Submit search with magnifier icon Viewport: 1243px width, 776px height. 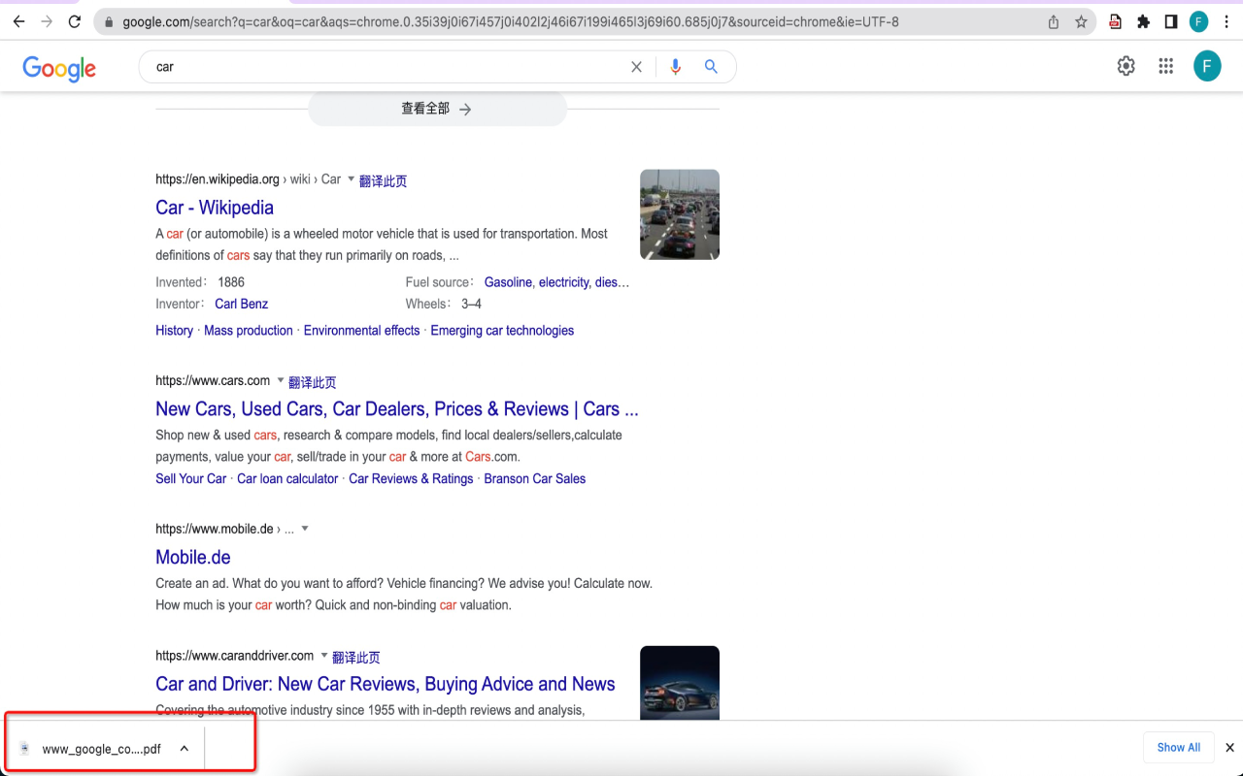(x=711, y=67)
